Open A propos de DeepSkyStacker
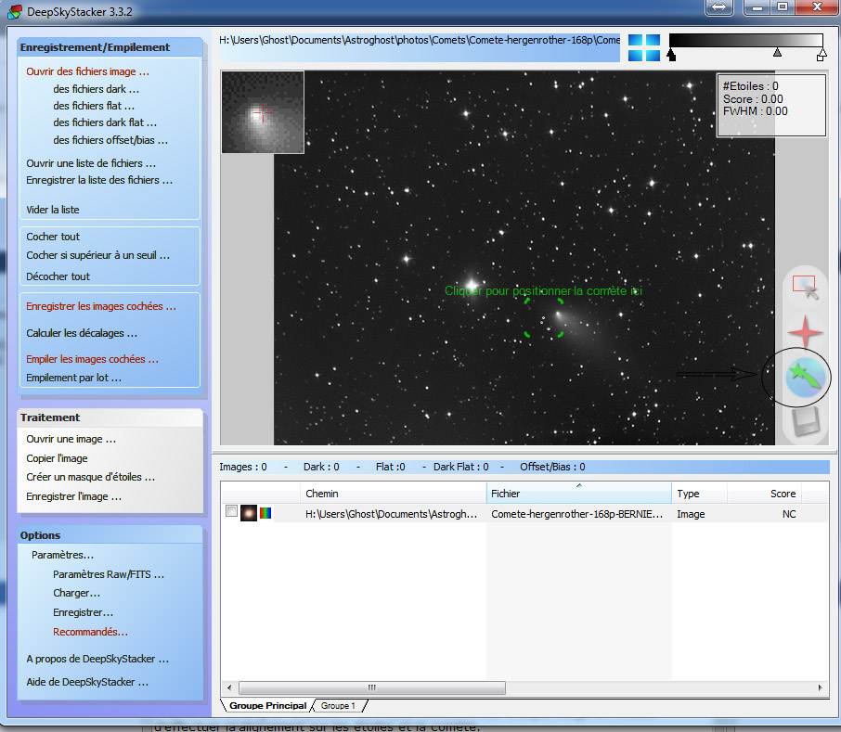This screenshot has width=841, height=732. point(97,659)
